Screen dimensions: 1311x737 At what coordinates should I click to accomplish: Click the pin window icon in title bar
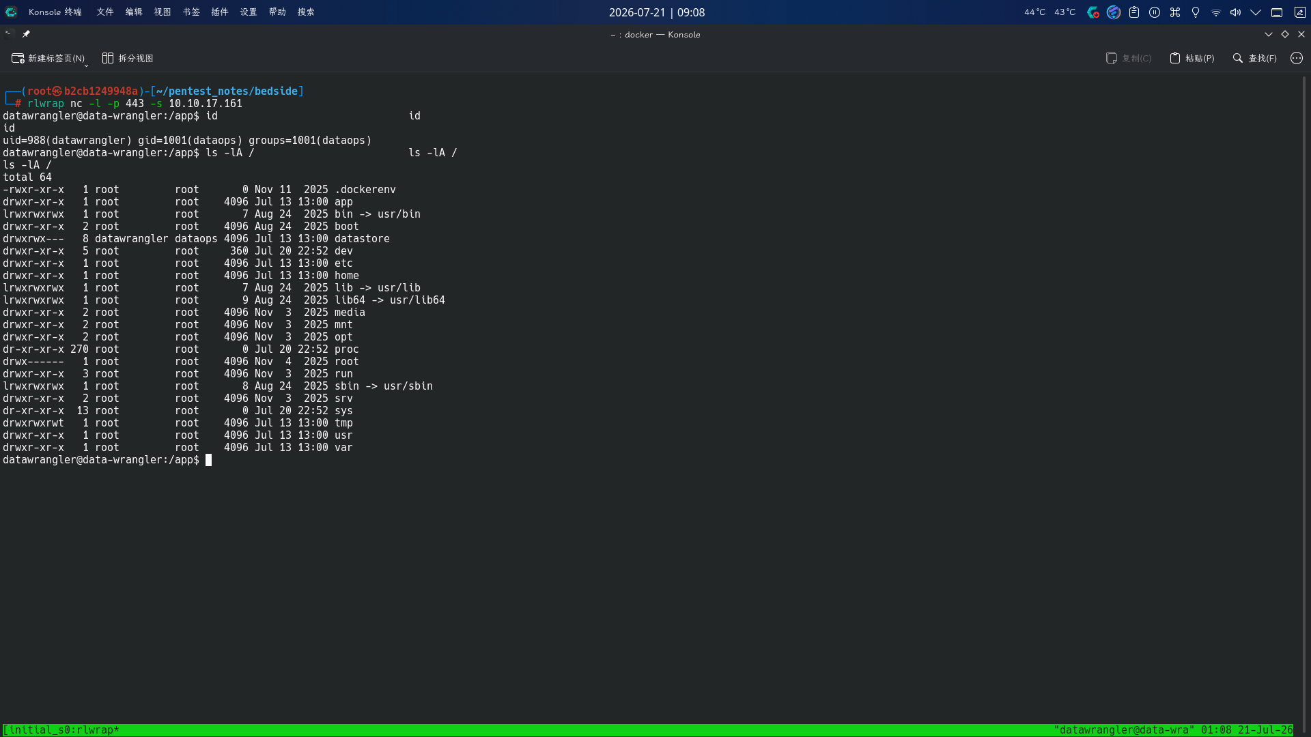(x=26, y=34)
